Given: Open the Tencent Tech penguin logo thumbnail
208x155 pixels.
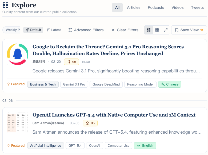Looking at the screenshot, I should click(18, 54).
